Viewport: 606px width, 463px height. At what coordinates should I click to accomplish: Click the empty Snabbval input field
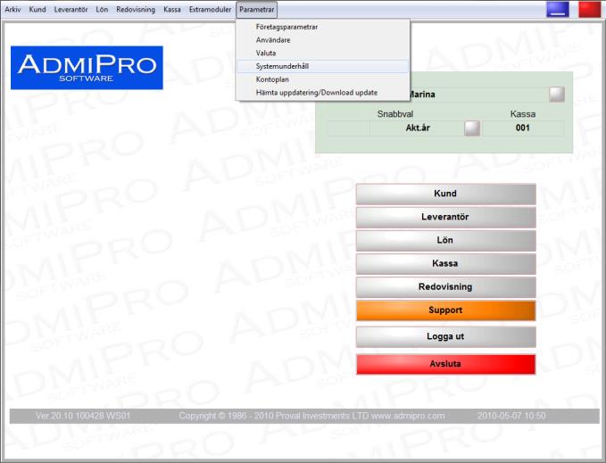(x=349, y=128)
